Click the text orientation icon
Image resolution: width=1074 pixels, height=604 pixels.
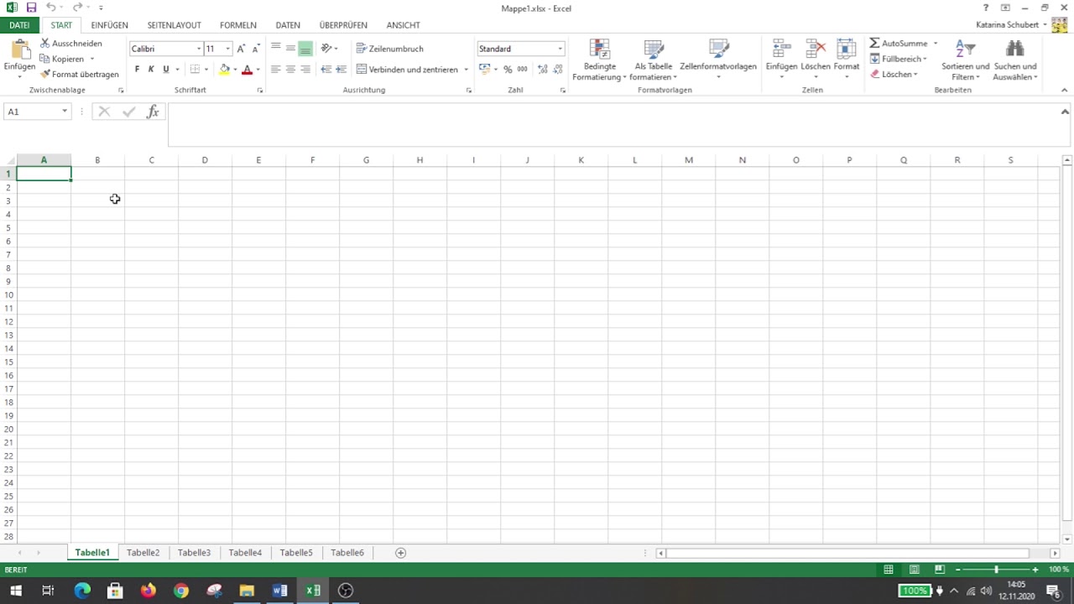[x=326, y=49]
